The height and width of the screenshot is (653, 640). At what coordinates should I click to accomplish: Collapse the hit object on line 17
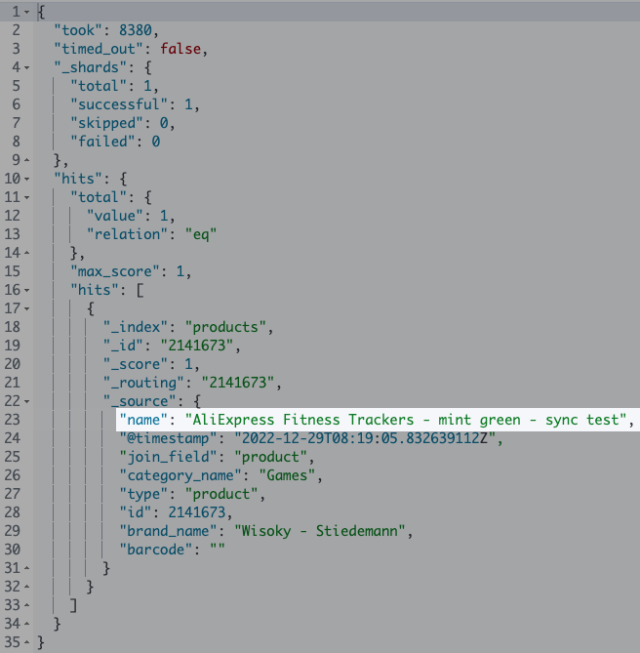[27, 308]
